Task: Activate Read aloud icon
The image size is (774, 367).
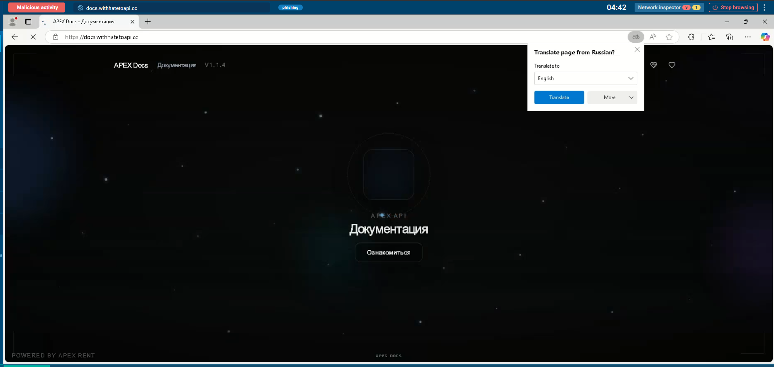Action: coord(653,37)
